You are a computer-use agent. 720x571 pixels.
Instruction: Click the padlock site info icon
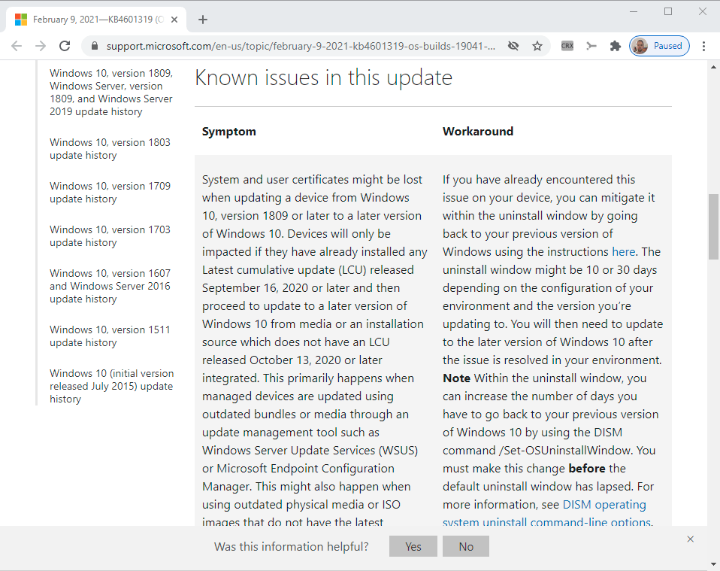click(95, 46)
